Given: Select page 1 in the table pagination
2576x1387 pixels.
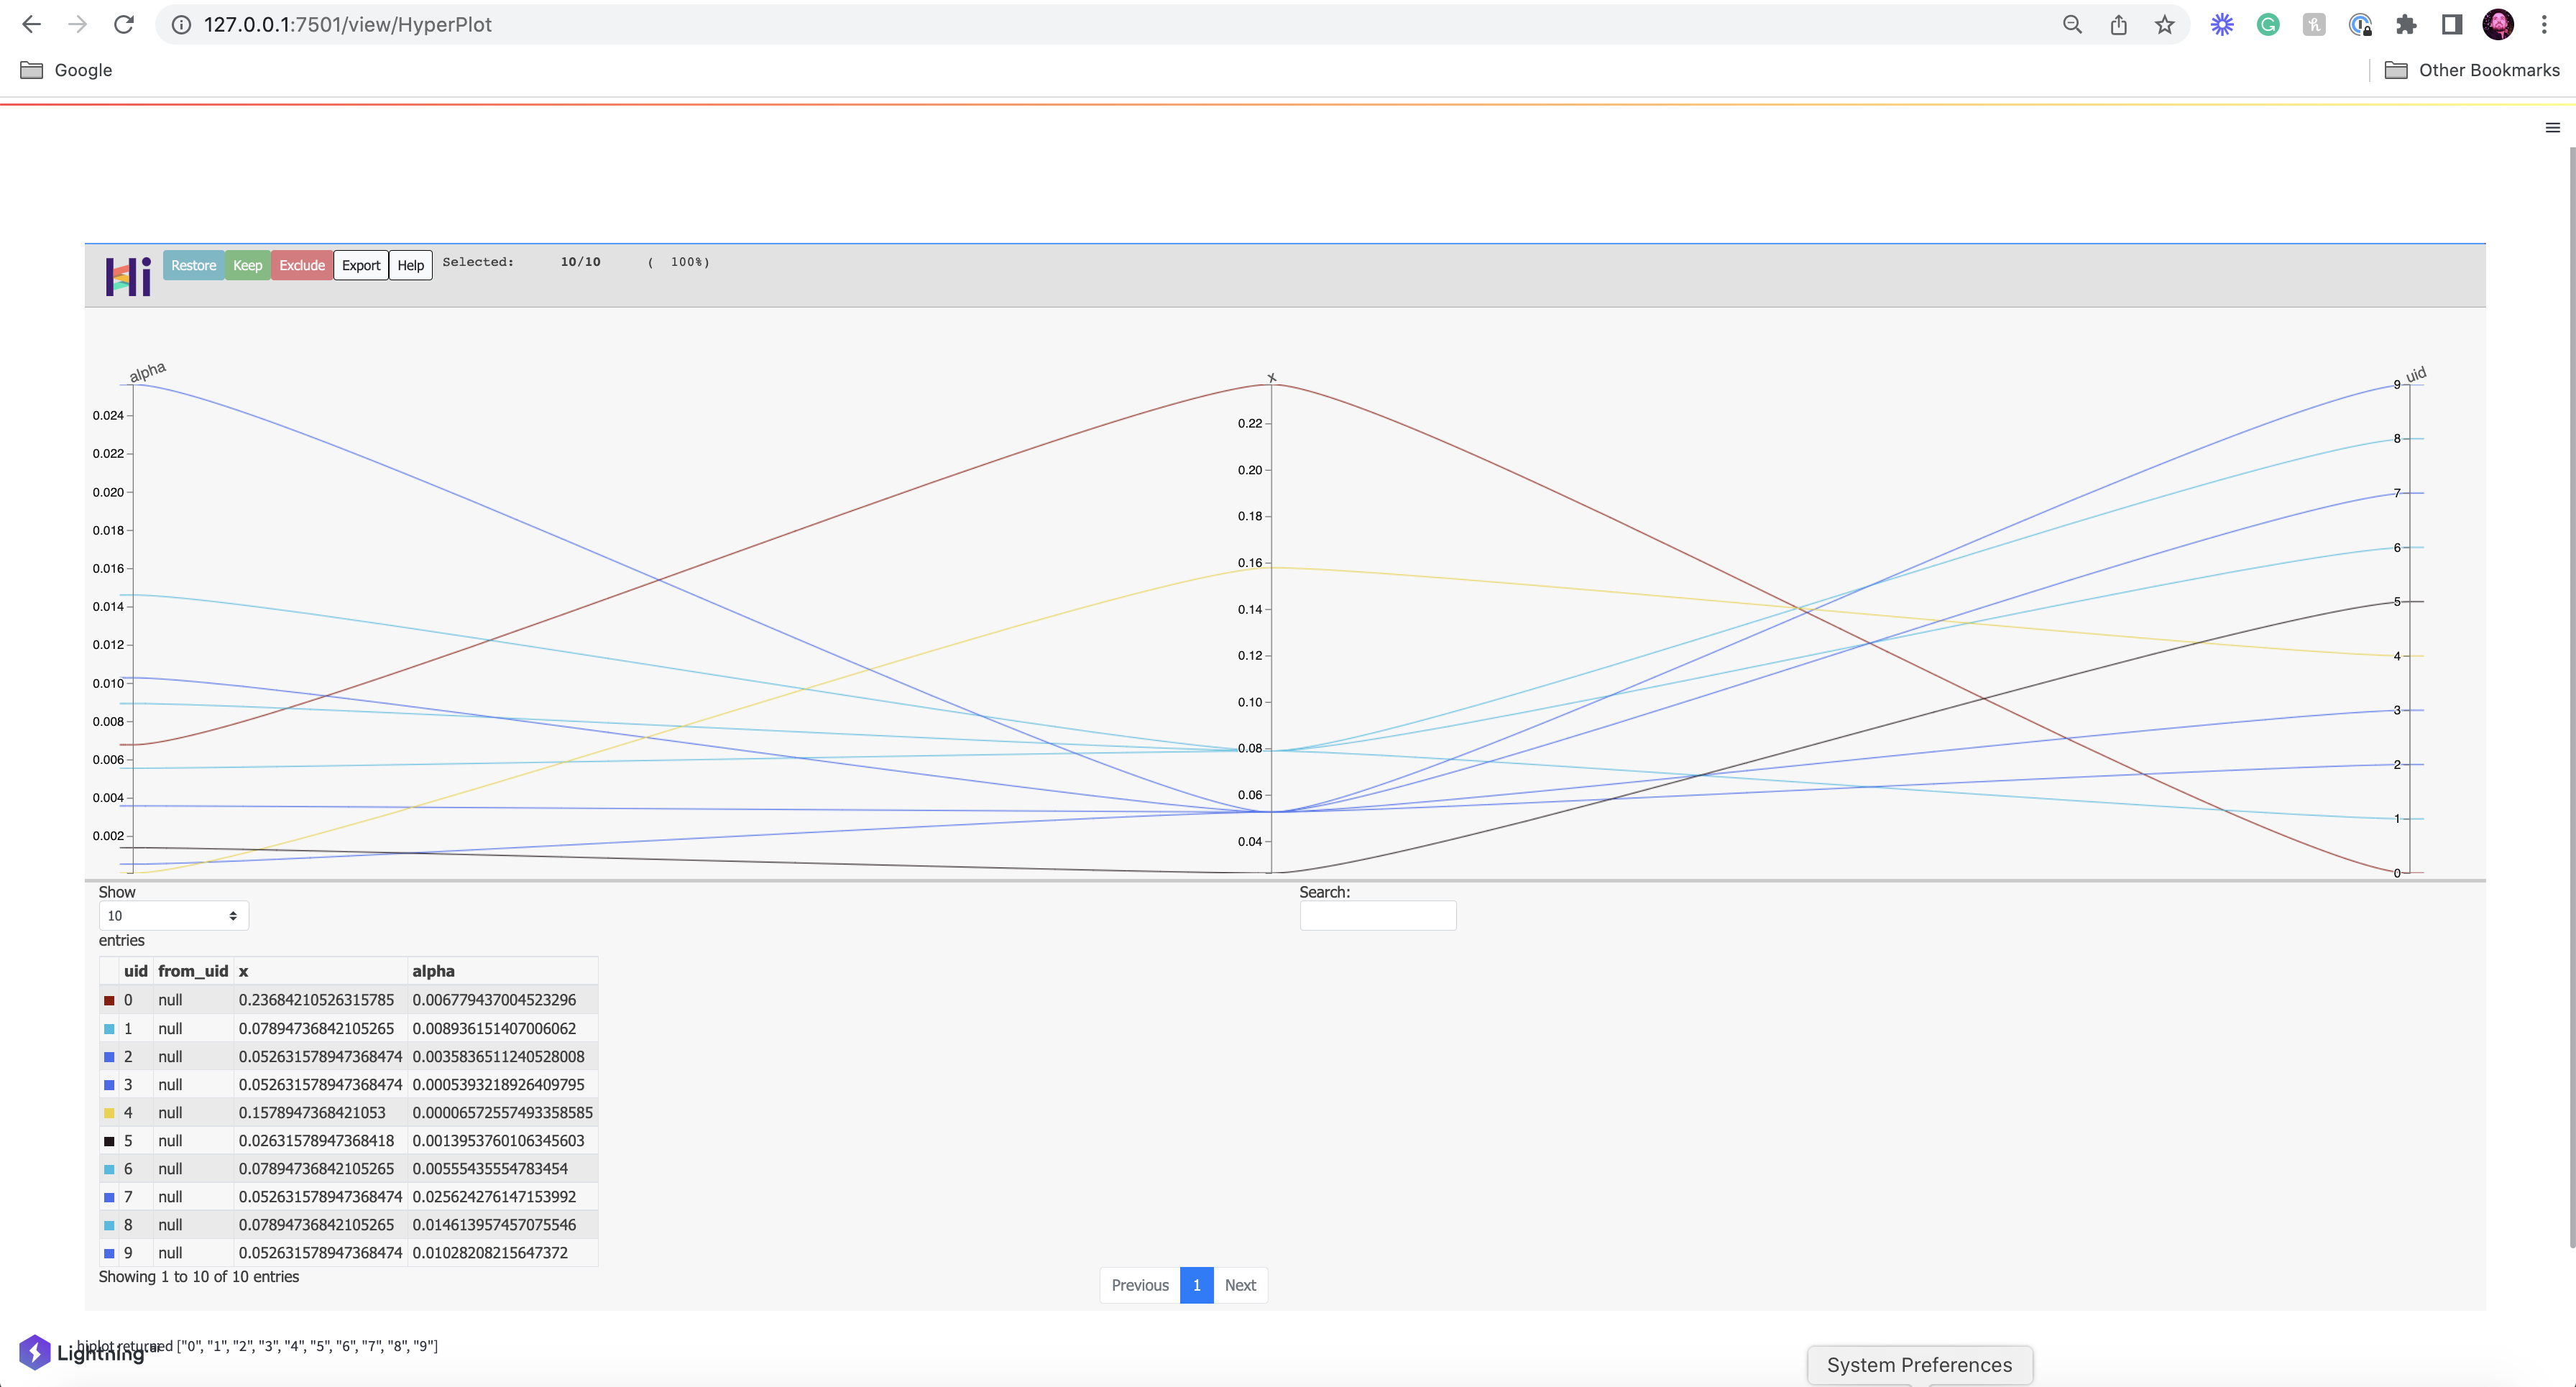Looking at the screenshot, I should pyautogui.click(x=1196, y=1285).
